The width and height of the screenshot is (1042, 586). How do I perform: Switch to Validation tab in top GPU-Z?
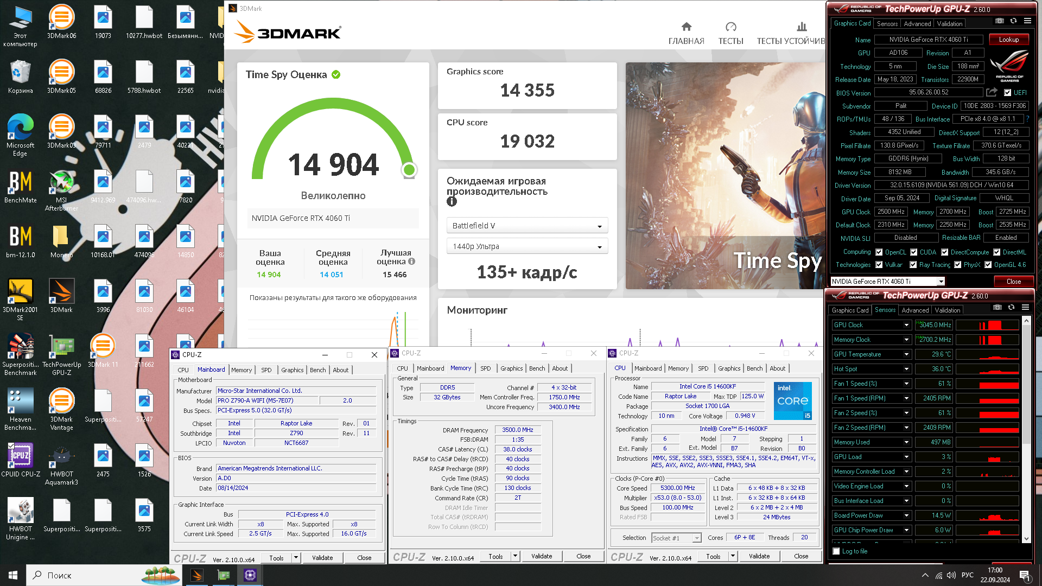(x=950, y=24)
